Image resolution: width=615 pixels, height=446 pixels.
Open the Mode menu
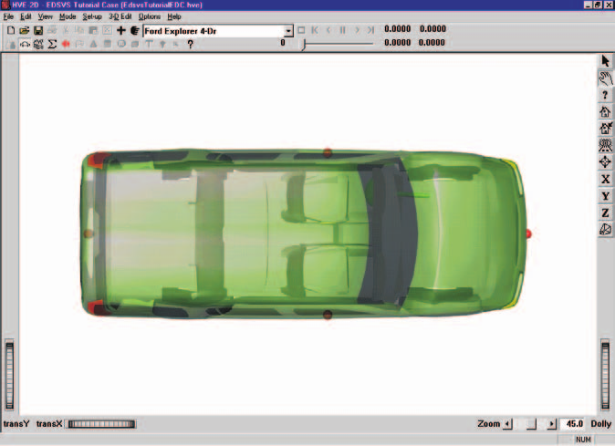(x=68, y=16)
